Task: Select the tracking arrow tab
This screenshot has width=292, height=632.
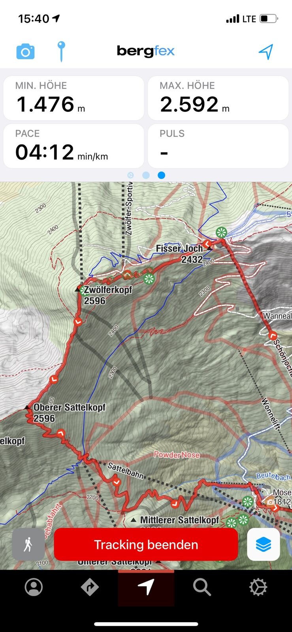Action: [x=146, y=587]
